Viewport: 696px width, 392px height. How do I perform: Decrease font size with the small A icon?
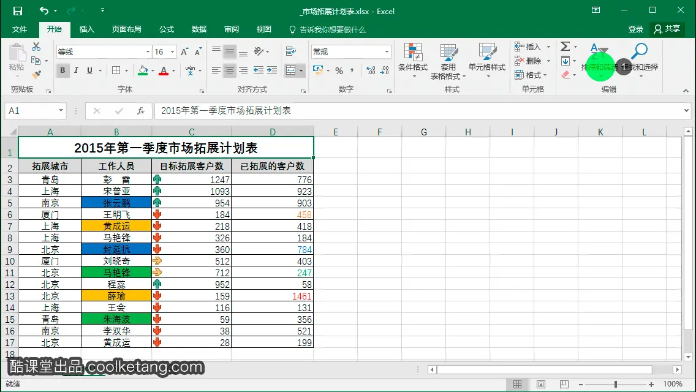pos(198,52)
